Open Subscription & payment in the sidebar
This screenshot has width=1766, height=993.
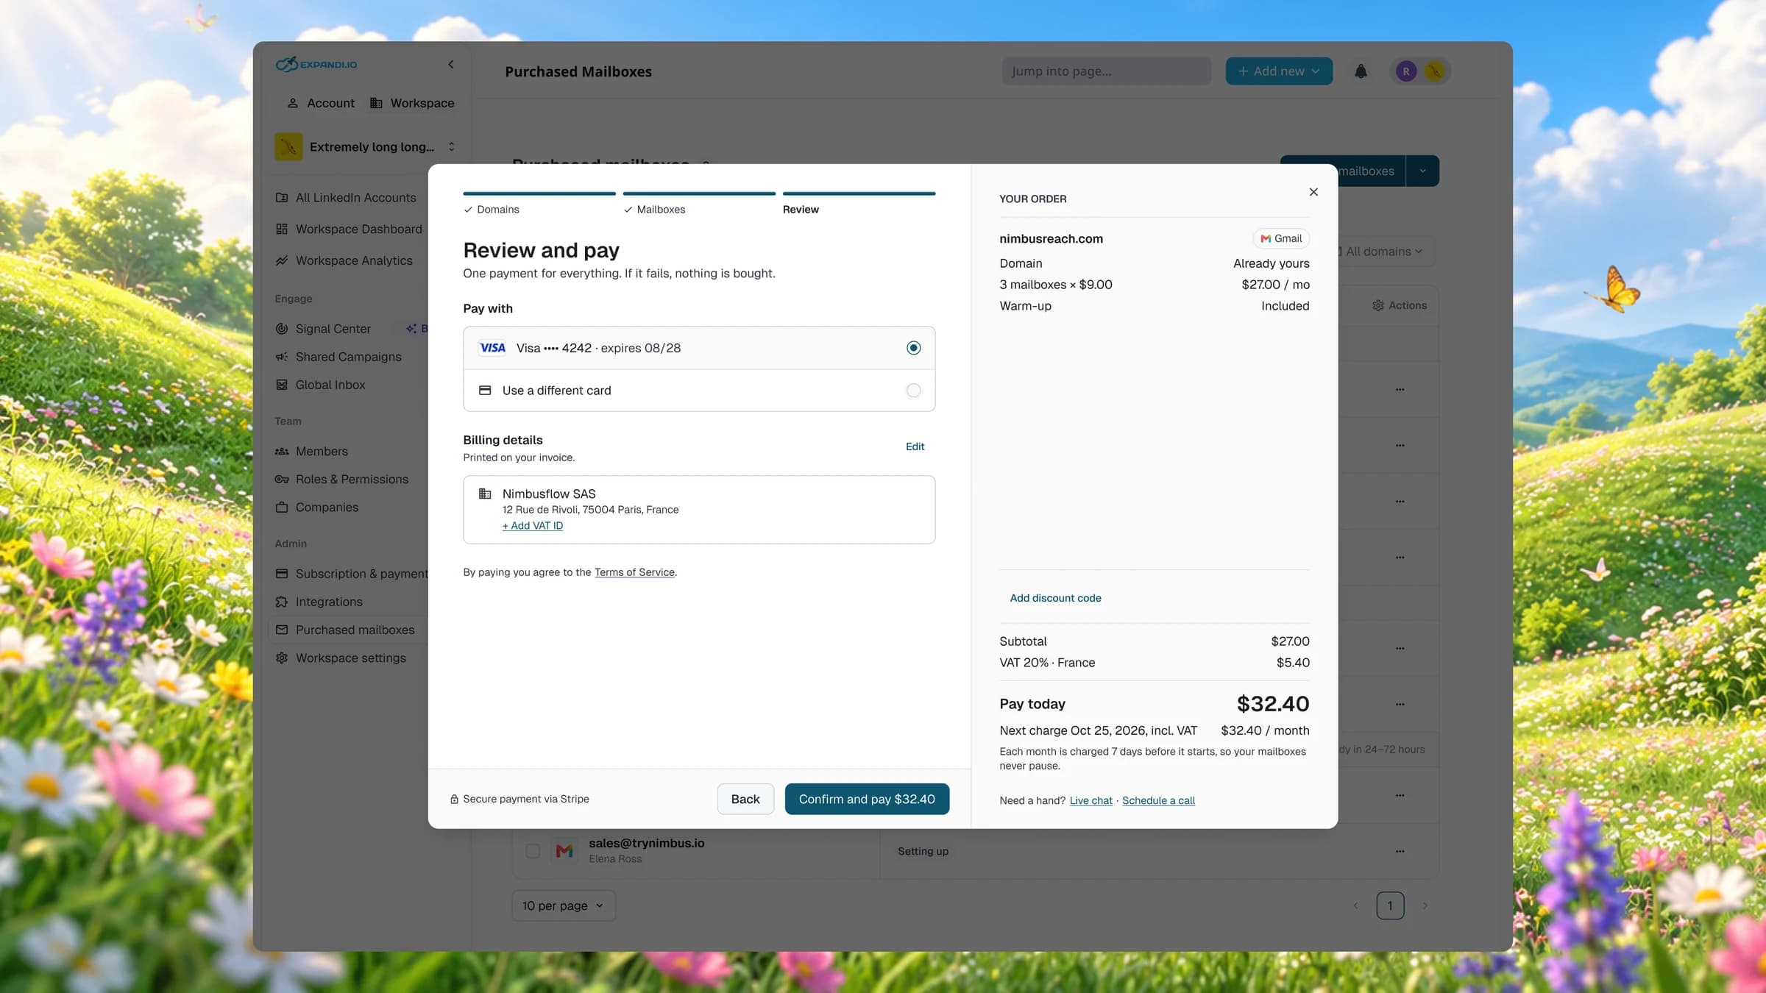coord(352,574)
